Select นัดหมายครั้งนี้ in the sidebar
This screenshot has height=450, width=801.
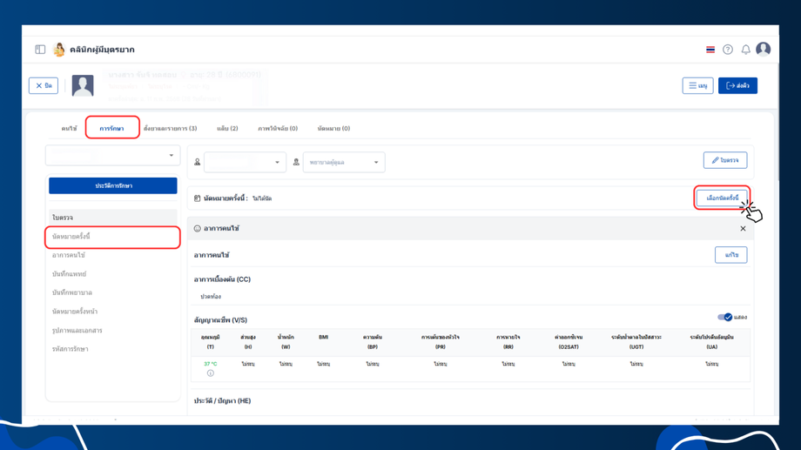click(112, 237)
